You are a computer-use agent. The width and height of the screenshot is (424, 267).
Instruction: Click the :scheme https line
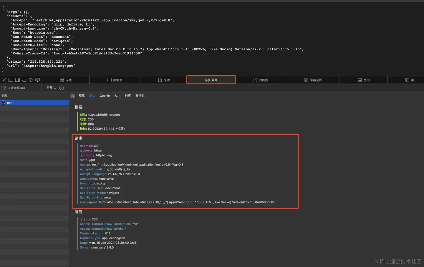[91, 151]
